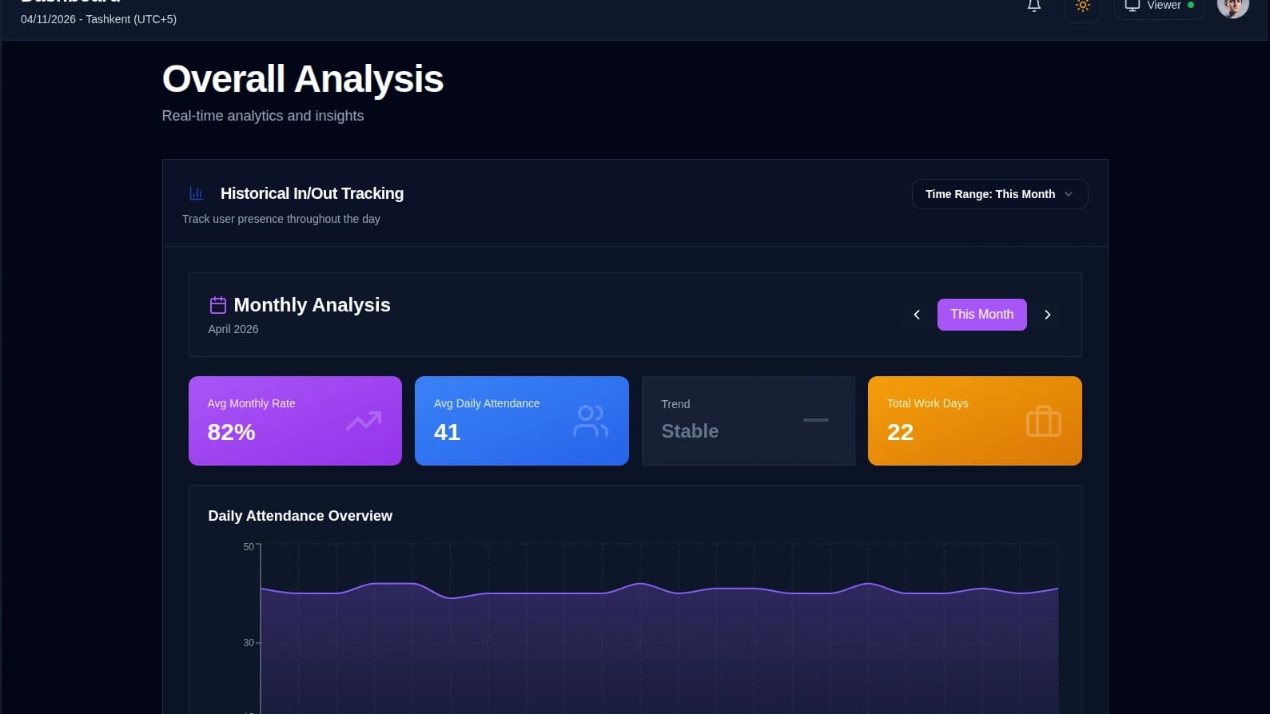Click the trending-up arrow icon in Avg Monthly Rate
Image resolution: width=1270 pixels, height=714 pixels.
point(364,421)
